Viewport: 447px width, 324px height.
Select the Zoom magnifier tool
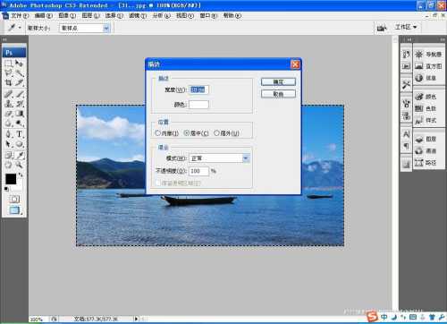(x=20, y=165)
